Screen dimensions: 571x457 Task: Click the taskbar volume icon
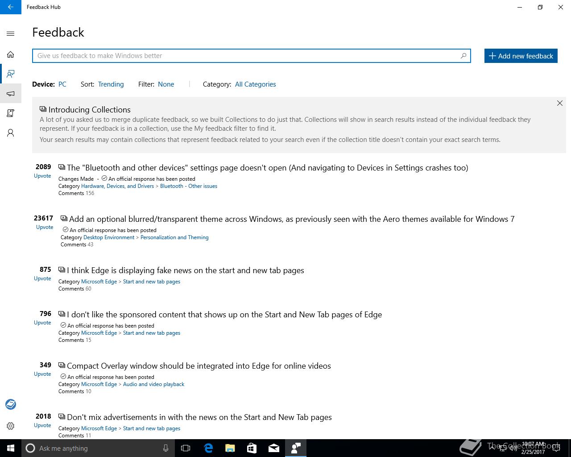point(513,448)
